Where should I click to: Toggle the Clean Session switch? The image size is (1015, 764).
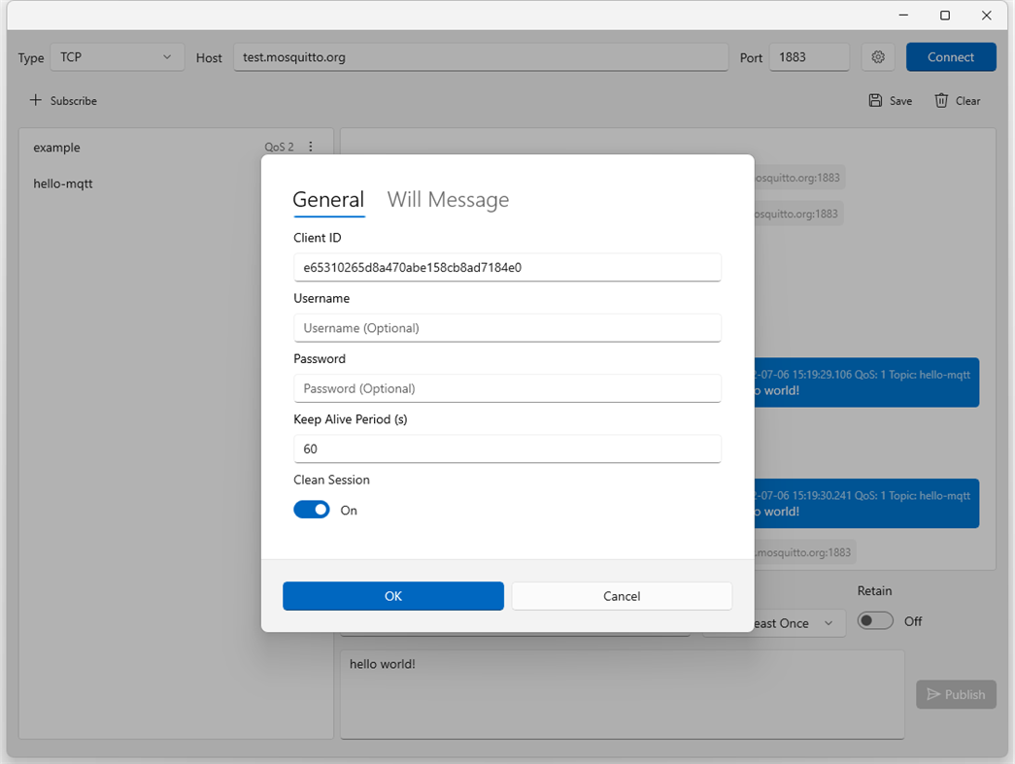[x=312, y=510]
